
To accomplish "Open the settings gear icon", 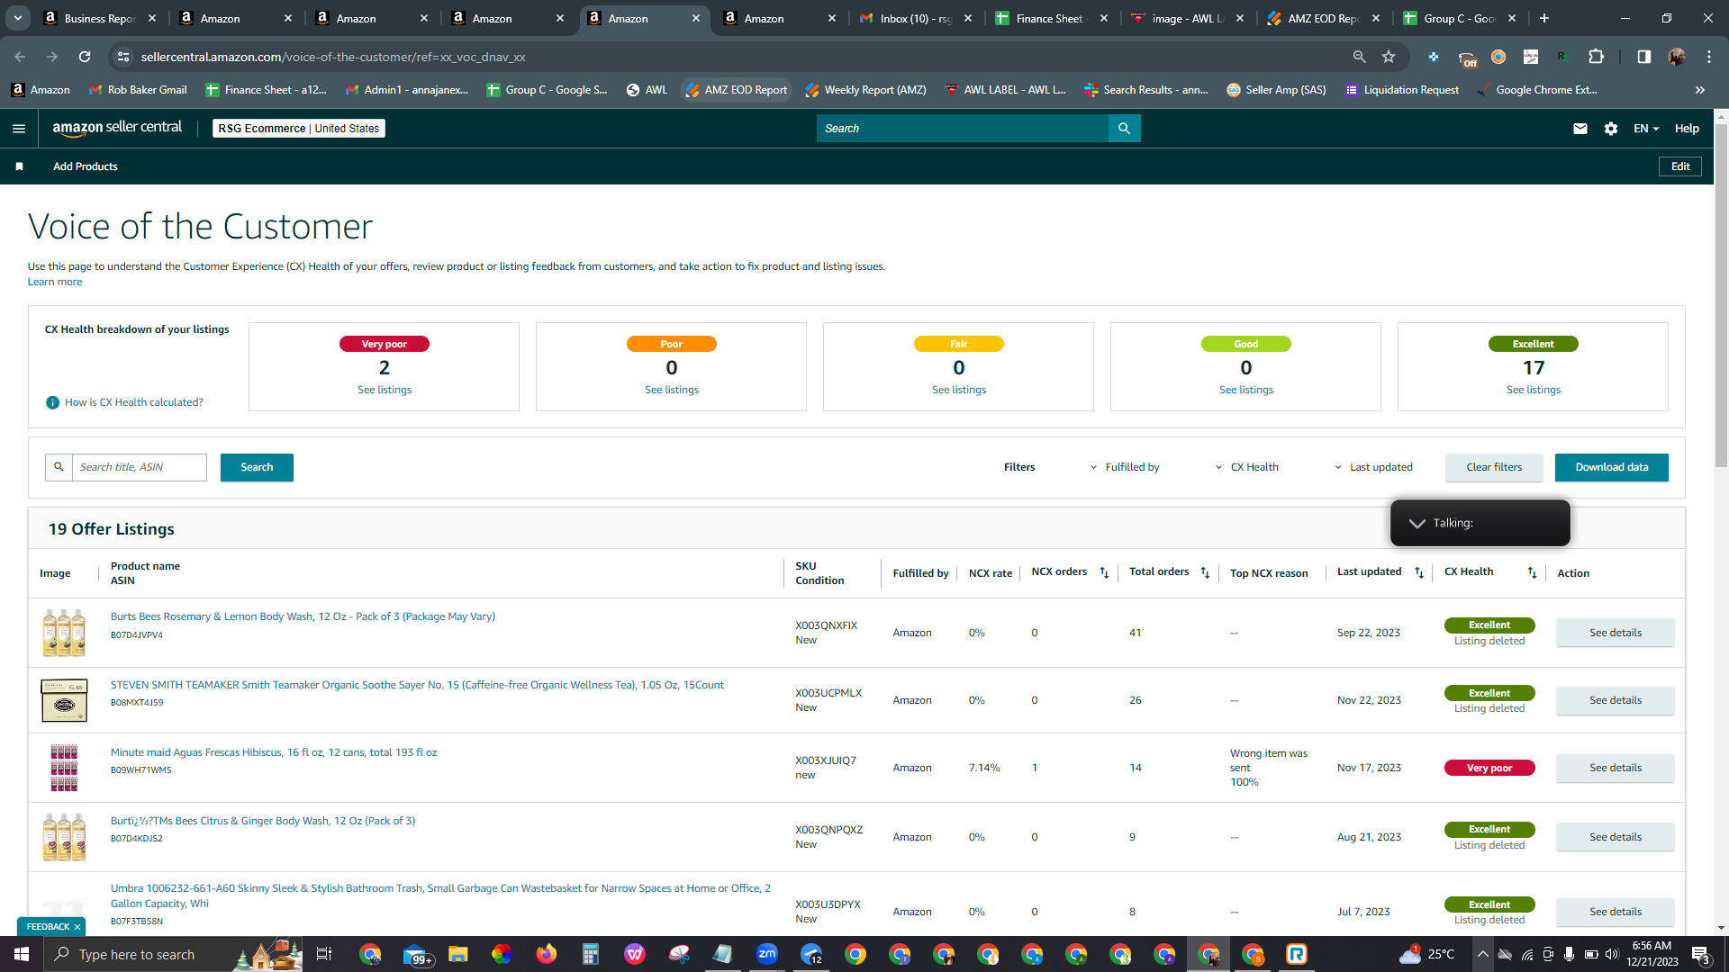I will tap(1611, 129).
